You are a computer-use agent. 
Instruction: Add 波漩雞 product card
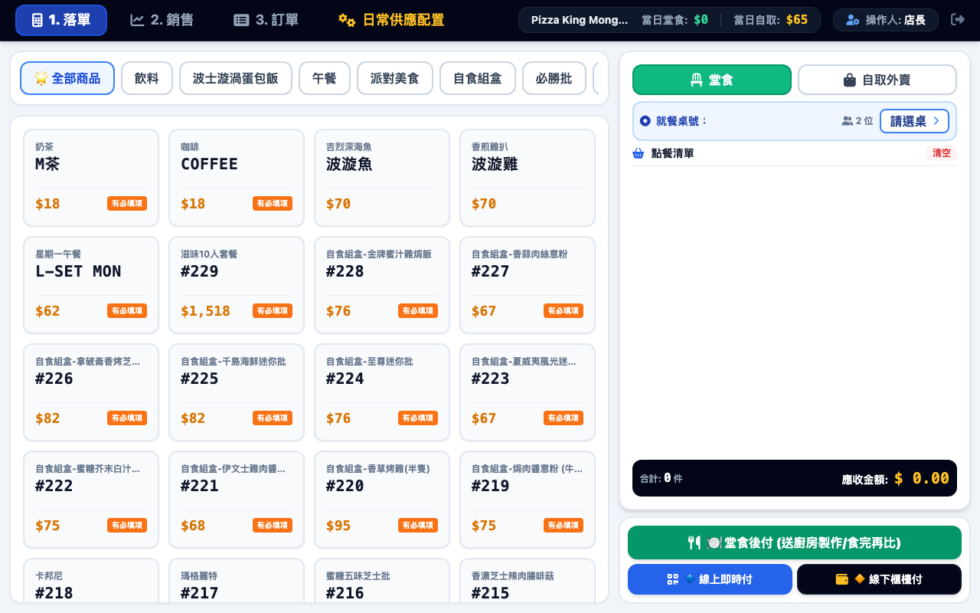click(x=528, y=178)
